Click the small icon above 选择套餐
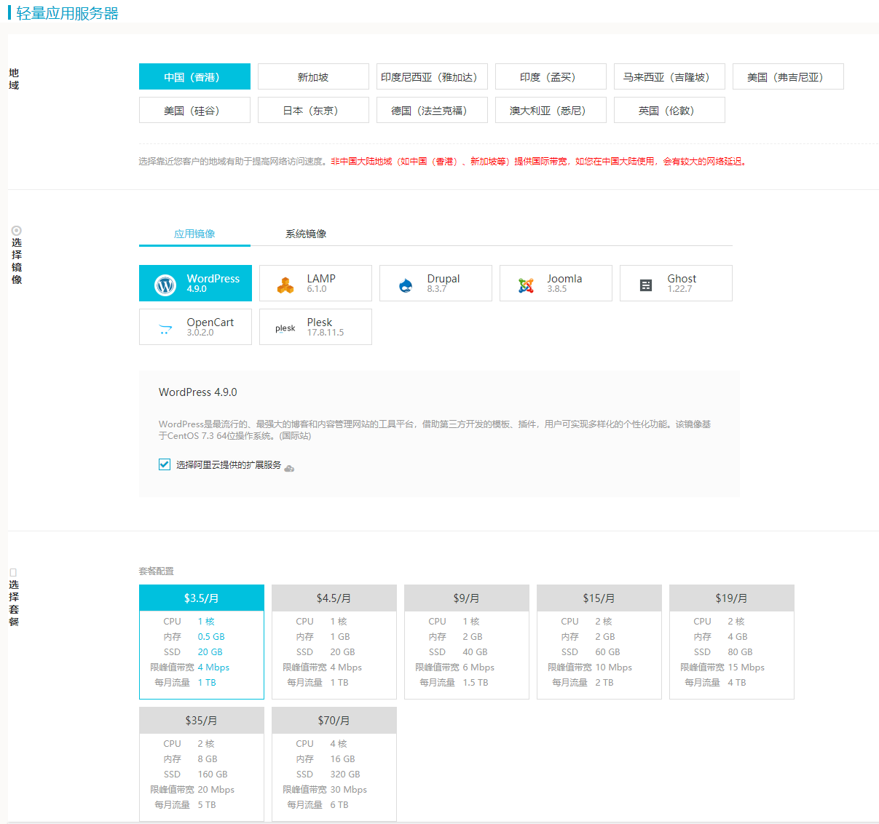Screen dimensions: 879x824 click(x=13, y=573)
